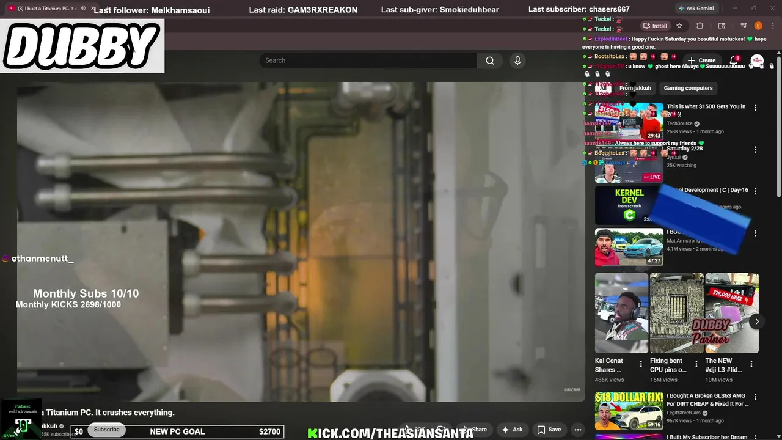This screenshot has height=440, width=782.
Task: Click the '25K watching' text
Action: click(x=681, y=165)
